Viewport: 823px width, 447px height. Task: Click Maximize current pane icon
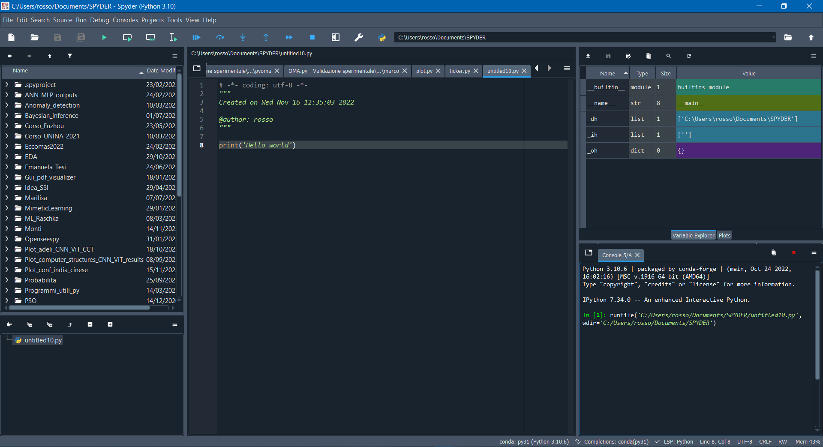pyautogui.click(x=336, y=38)
